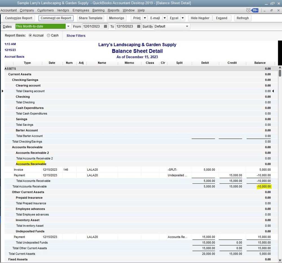Image resolution: width=282 pixels, height=263 pixels.
Task: Open the Reports menu
Action: [113, 10]
